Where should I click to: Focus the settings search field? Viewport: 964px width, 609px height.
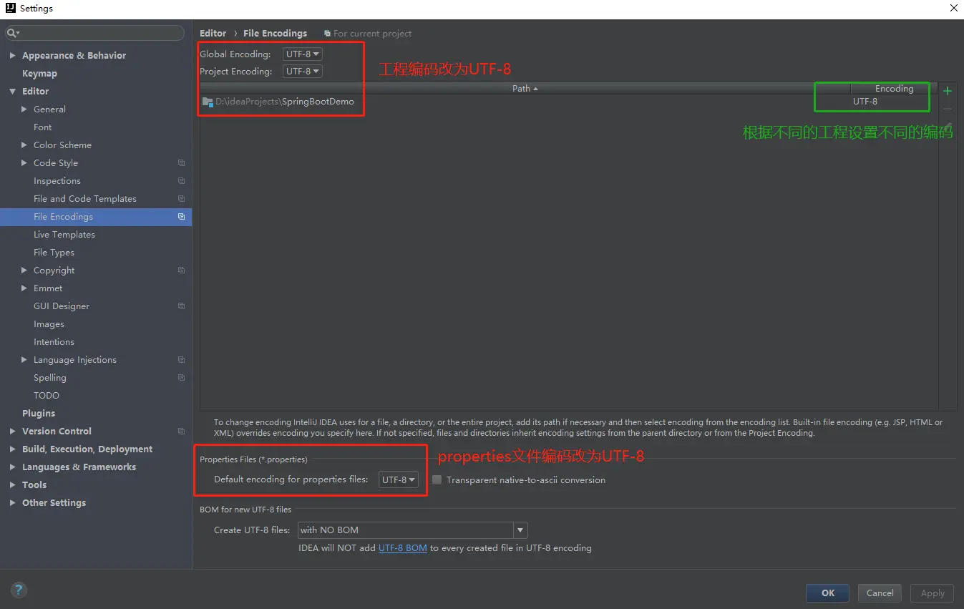[95, 33]
